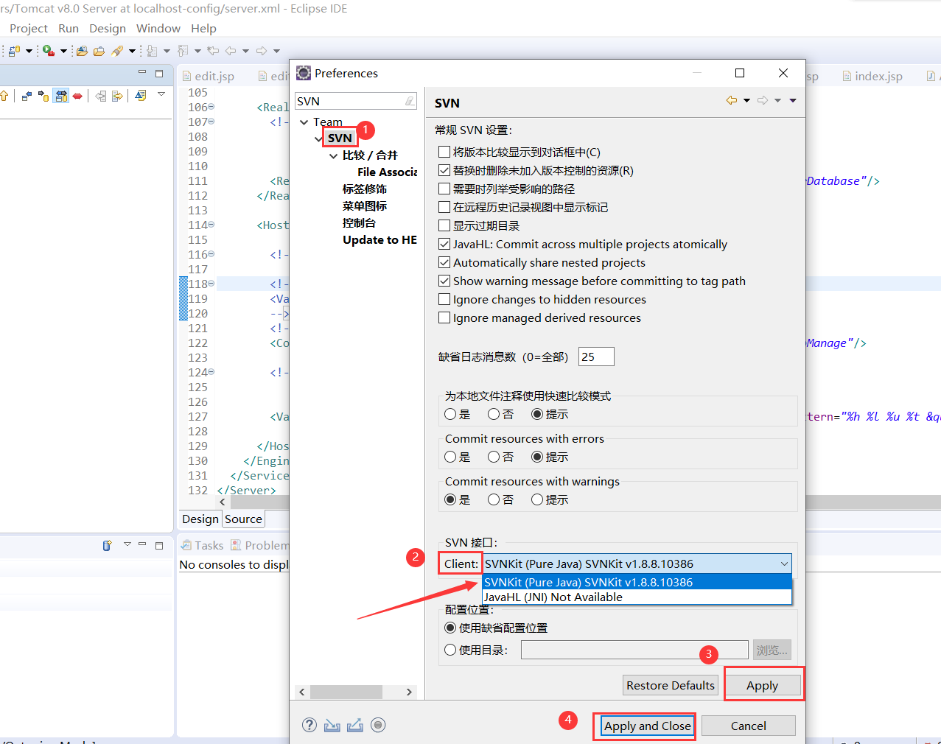Viewport: 941px width, 744px height.
Task: Enable 显示过期目录 checkbox
Action: 444,225
